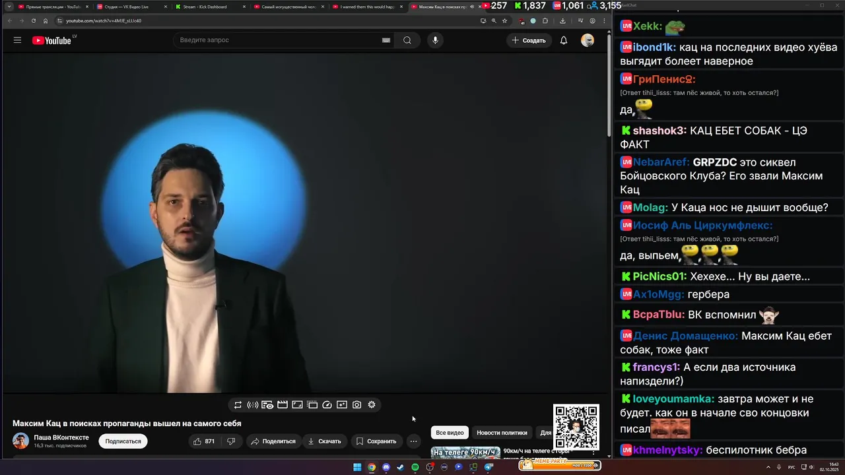Open the Паша ВКонтексте channel name link
This screenshot has width=845, height=475.
pyautogui.click(x=61, y=437)
